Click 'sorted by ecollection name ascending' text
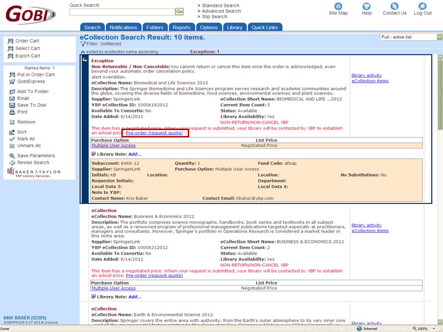 (122, 52)
